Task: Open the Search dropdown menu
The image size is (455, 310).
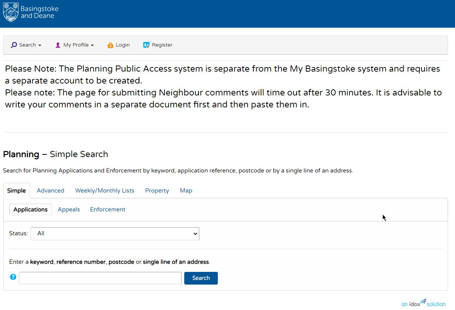Action: pos(26,45)
